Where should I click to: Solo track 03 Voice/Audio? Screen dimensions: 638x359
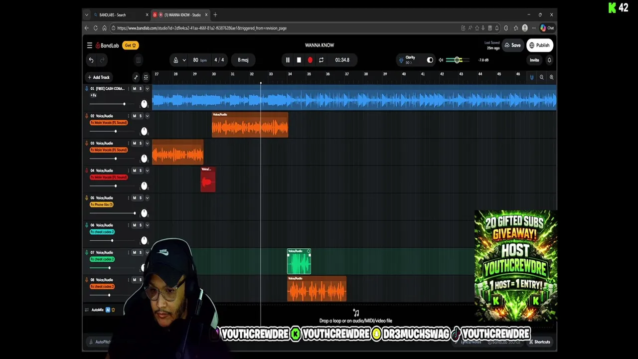coord(140,143)
